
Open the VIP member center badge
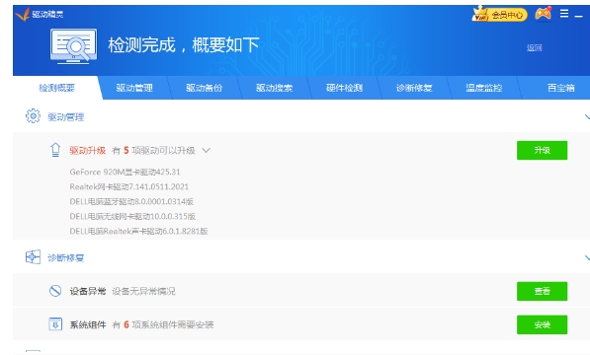(499, 14)
